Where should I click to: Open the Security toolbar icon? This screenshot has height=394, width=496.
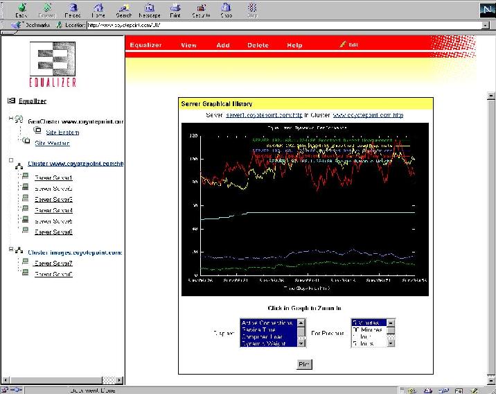[x=201, y=9]
